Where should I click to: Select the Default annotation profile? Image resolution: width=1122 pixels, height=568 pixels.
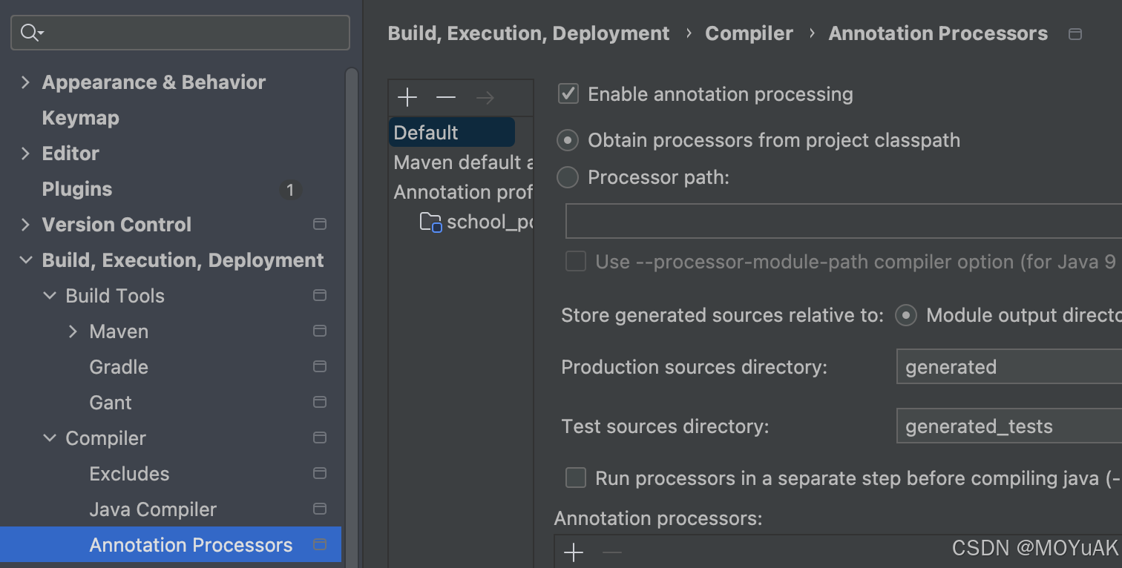(426, 133)
